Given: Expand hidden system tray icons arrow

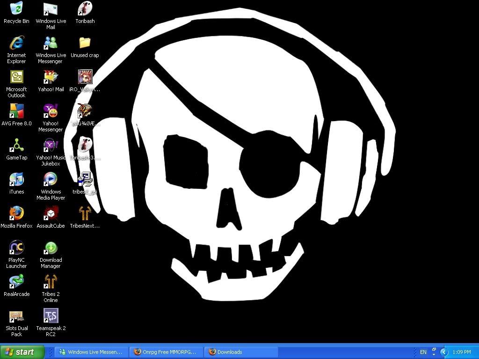Looking at the screenshot, I should click(444, 352).
